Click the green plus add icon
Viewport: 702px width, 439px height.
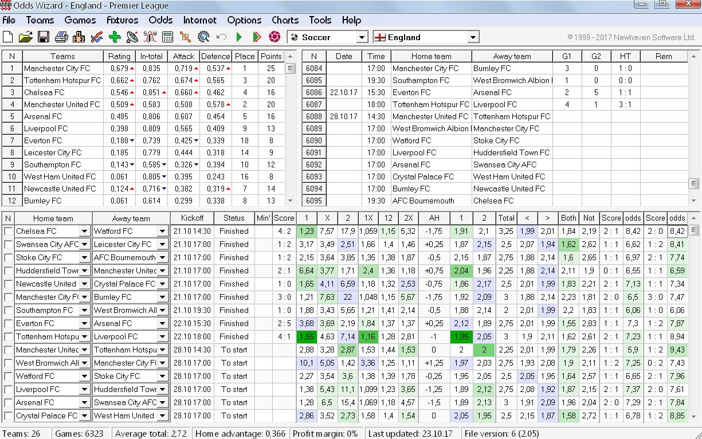(115, 37)
